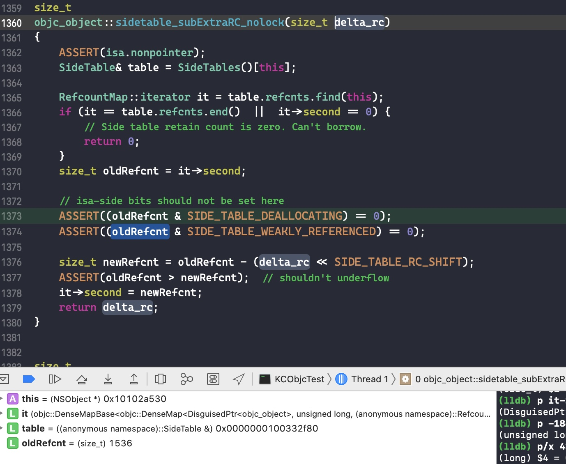
Task: Click the KCObjcTest terminal process icon
Action: [265, 379]
